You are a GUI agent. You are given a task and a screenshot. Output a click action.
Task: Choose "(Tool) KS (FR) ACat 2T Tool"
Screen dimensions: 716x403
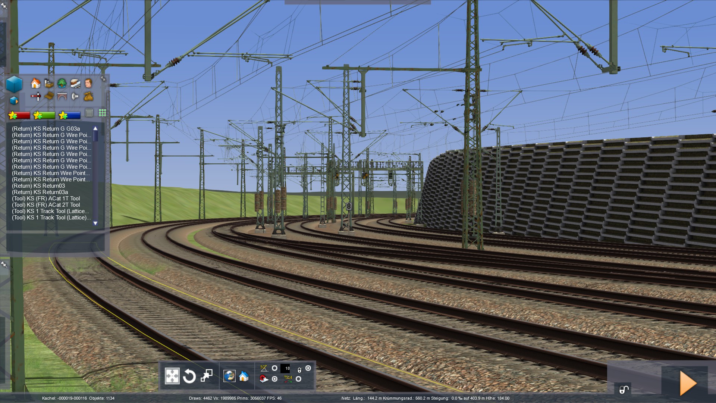(46, 205)
